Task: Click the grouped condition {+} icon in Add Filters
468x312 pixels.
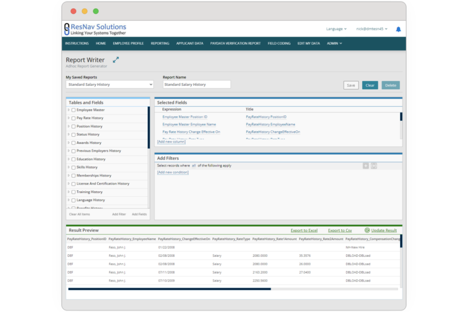Action: (374, 166)
